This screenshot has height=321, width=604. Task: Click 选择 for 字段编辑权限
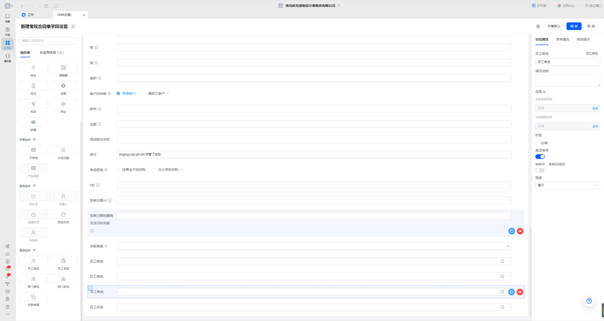595,126
